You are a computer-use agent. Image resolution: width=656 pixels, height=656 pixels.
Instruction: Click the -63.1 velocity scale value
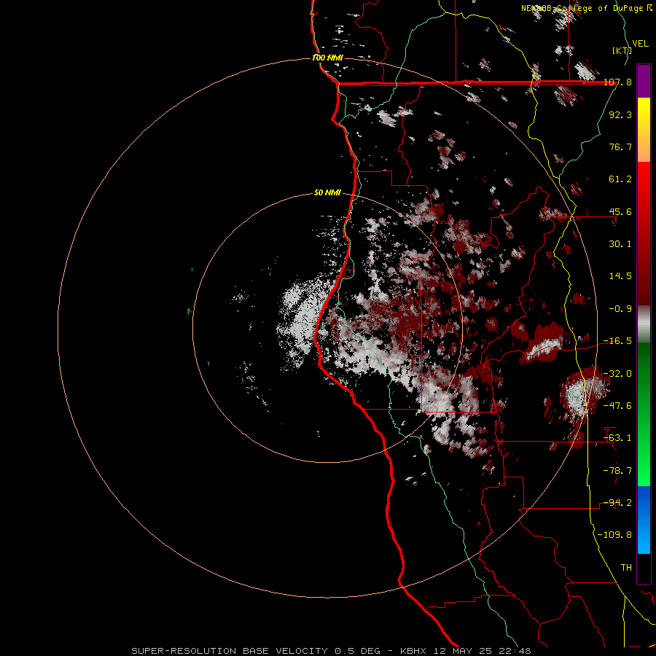[617, 438]
